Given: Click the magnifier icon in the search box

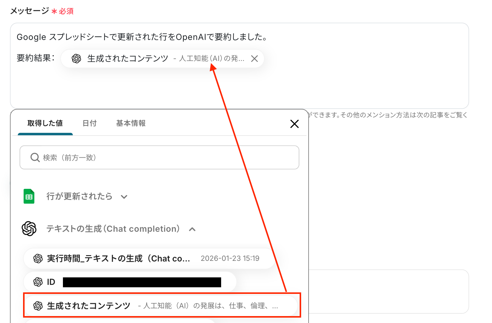Looking at the screenshot, I should (x=35, y=158).
